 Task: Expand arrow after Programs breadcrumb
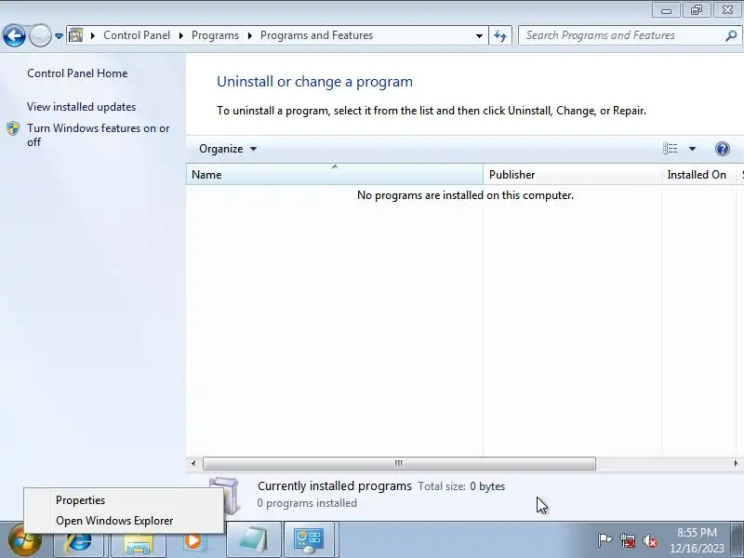tap(249, 36)
